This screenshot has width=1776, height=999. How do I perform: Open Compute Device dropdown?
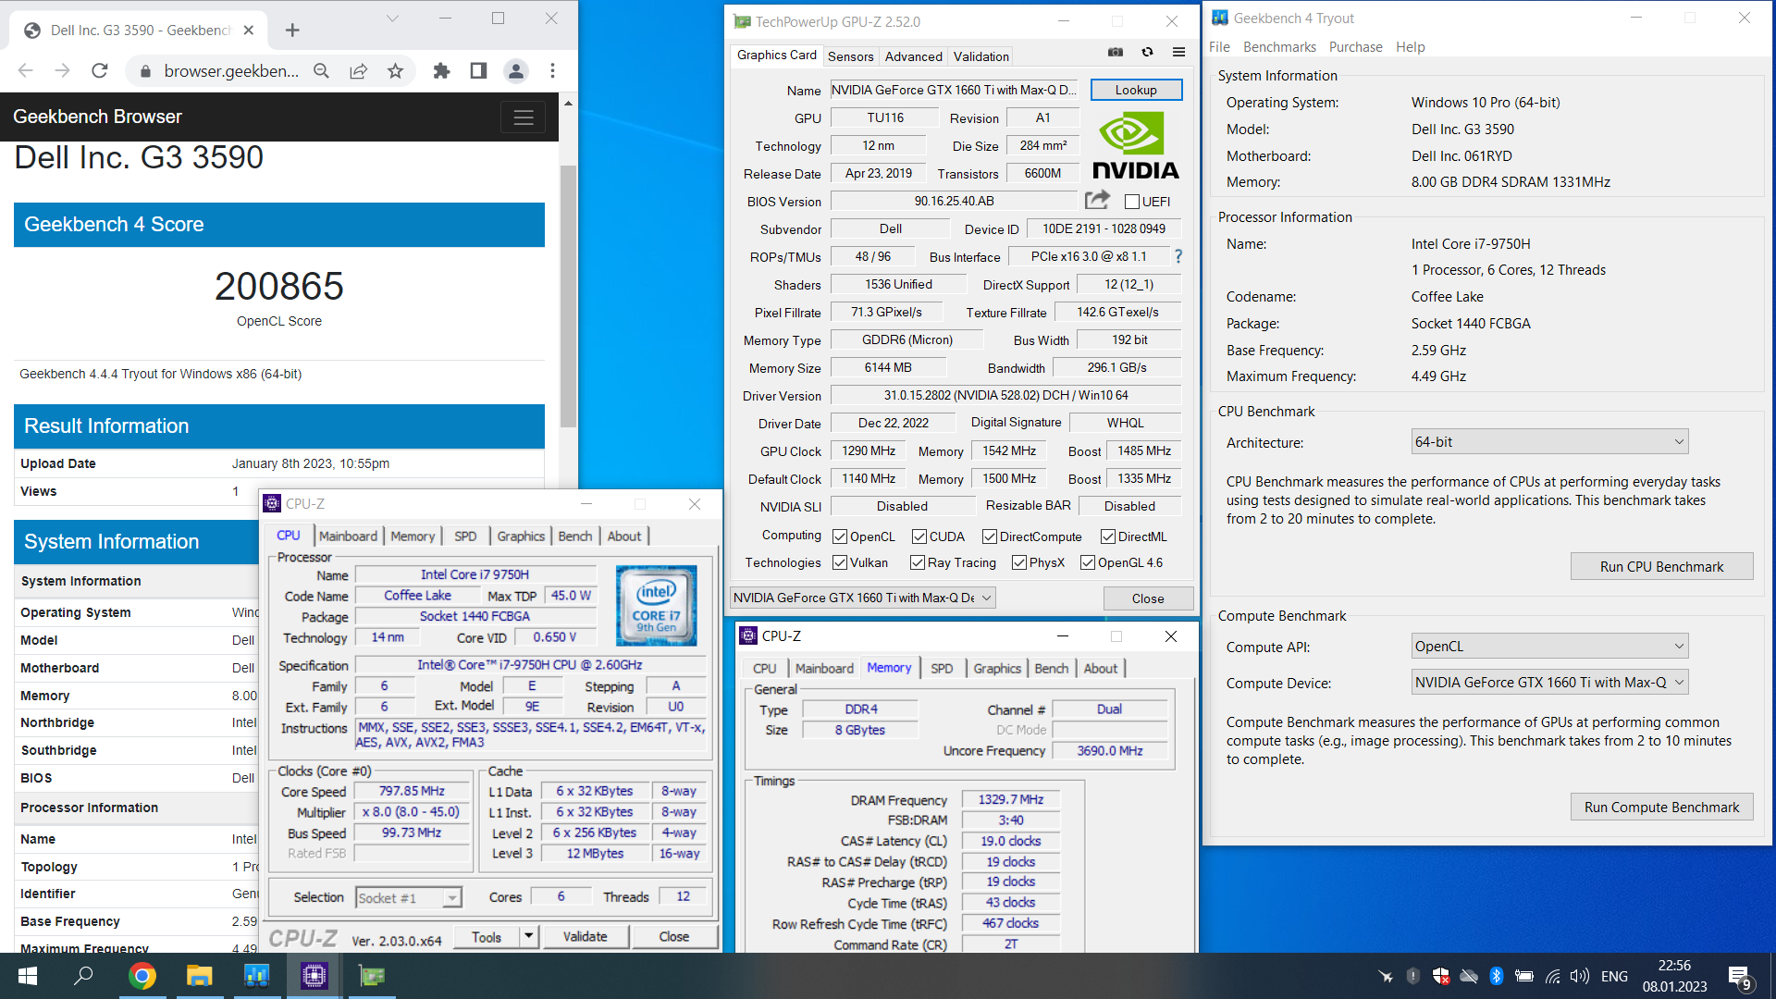[1550, 683]
